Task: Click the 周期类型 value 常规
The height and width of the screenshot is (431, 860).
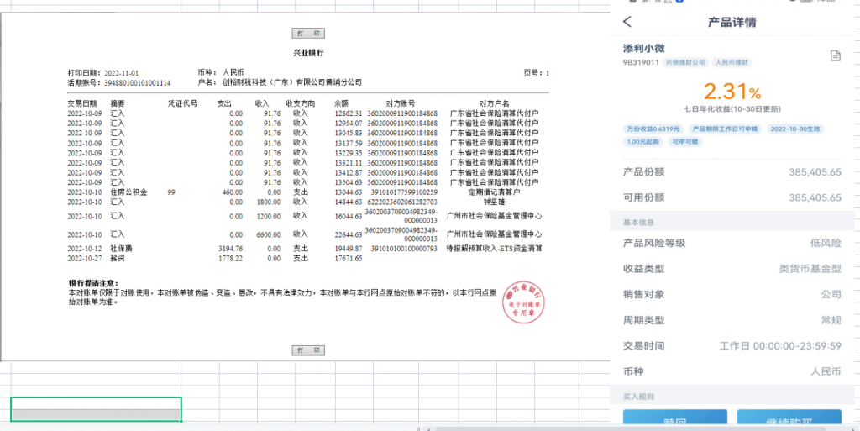Action: (x=831, y=320)
